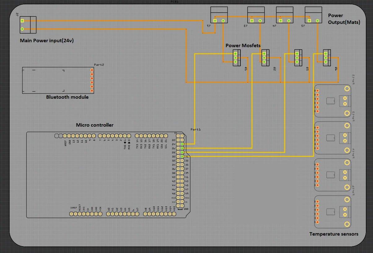Click the Arduino SCK pin pad

[178, 201]
